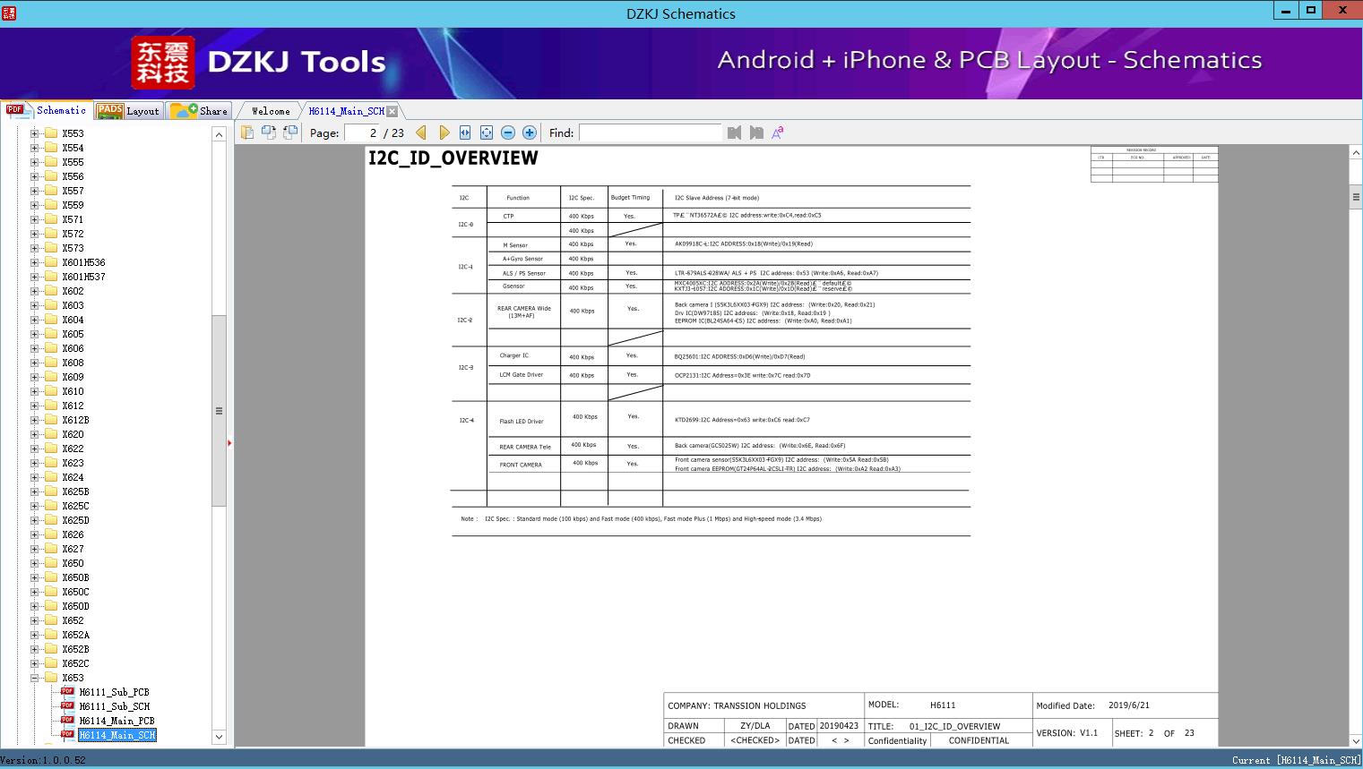
Task: Open the Welcome document tab
Action: click(271, 111)
